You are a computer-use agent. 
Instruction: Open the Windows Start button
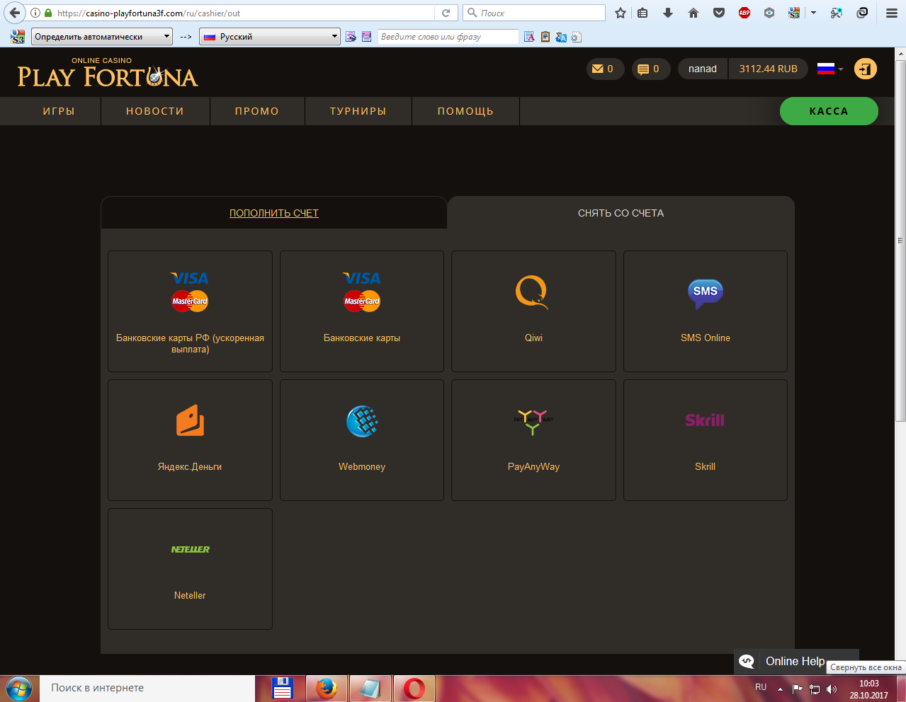pyautogui.click(x=18, y=688)
